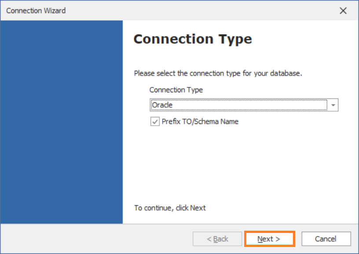Image resolution: width=359 pixels, height=254 pixels.
Task: Click the down triangle icon beside Oracle
Action: point(333,105)
